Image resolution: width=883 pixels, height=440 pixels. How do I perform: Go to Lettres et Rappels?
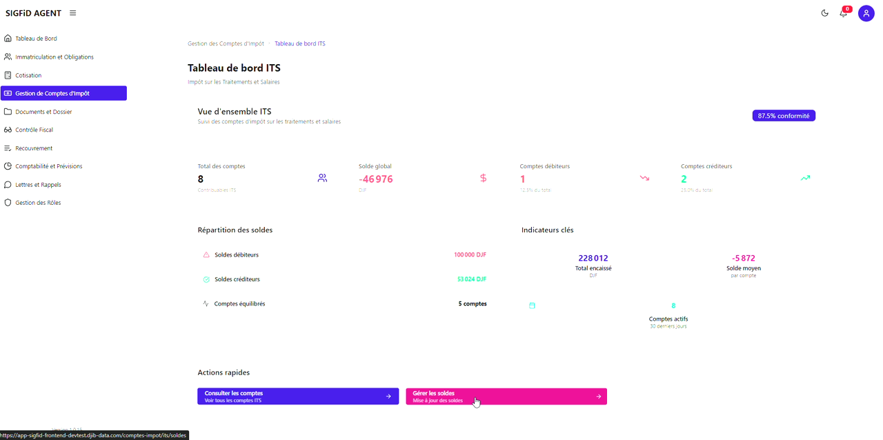(x=38, y=185)
